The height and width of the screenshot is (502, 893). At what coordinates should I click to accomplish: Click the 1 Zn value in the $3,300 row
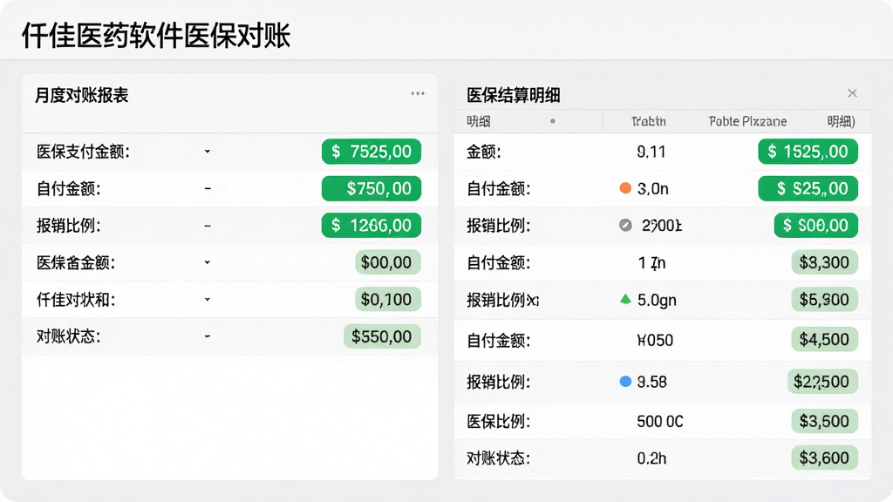[651, 263]
